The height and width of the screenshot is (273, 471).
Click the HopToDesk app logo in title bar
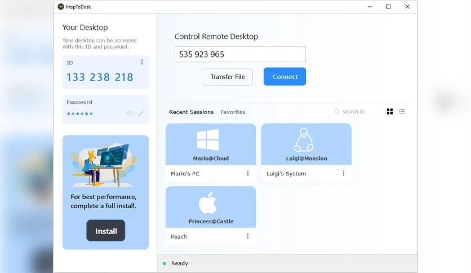click(x=61, y=7)
